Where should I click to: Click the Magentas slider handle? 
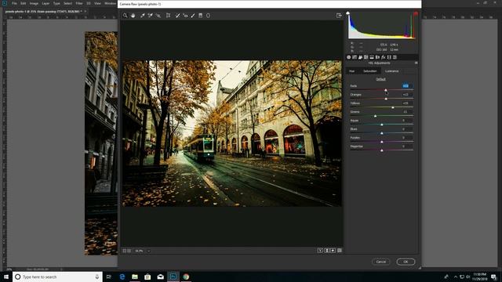tap(382, 150)
